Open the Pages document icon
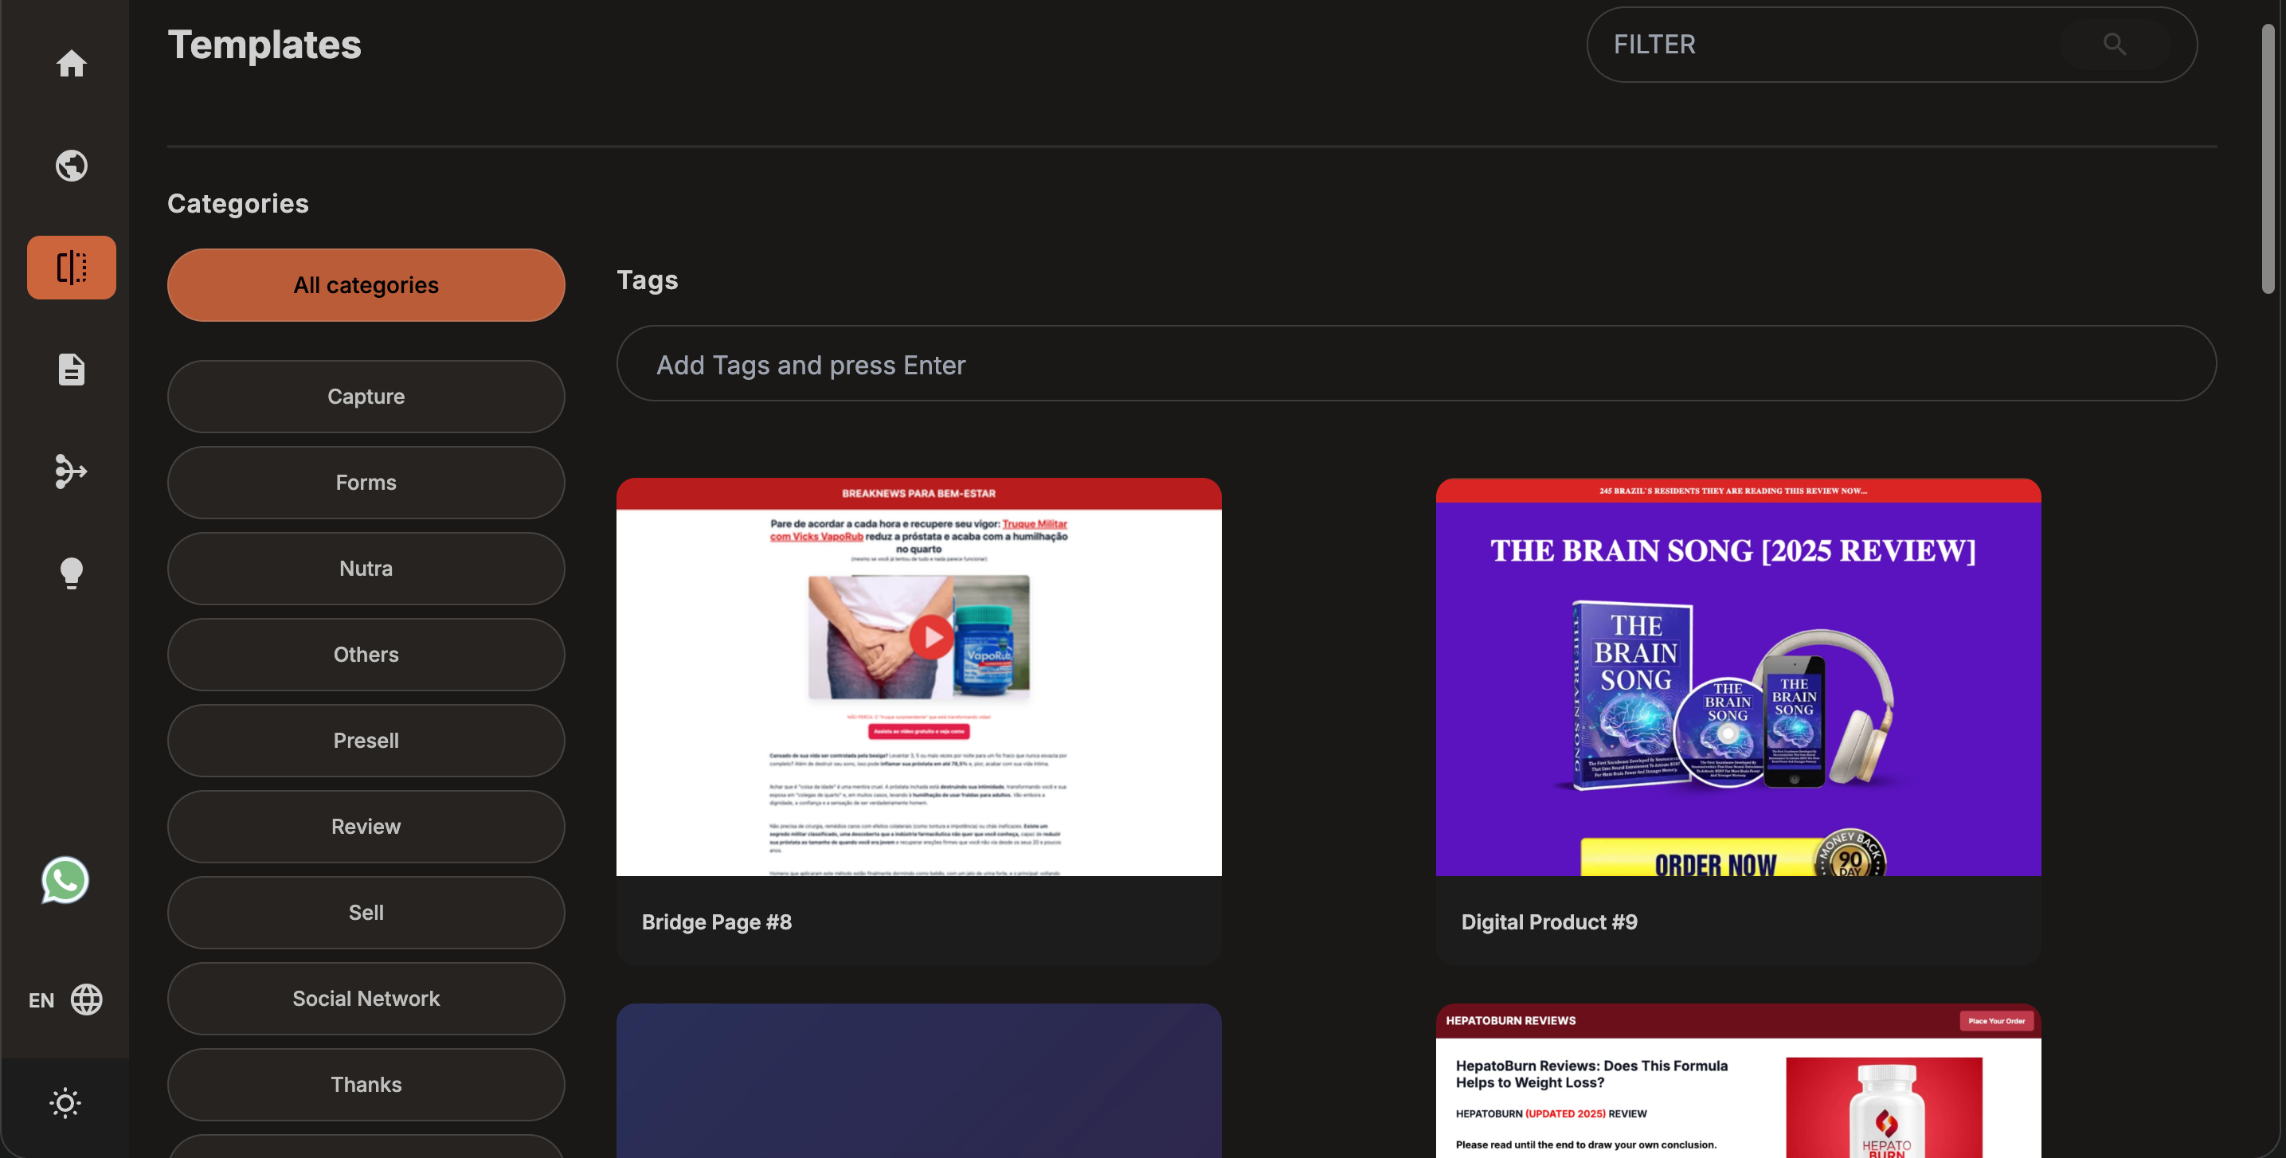 coord(71,370)
